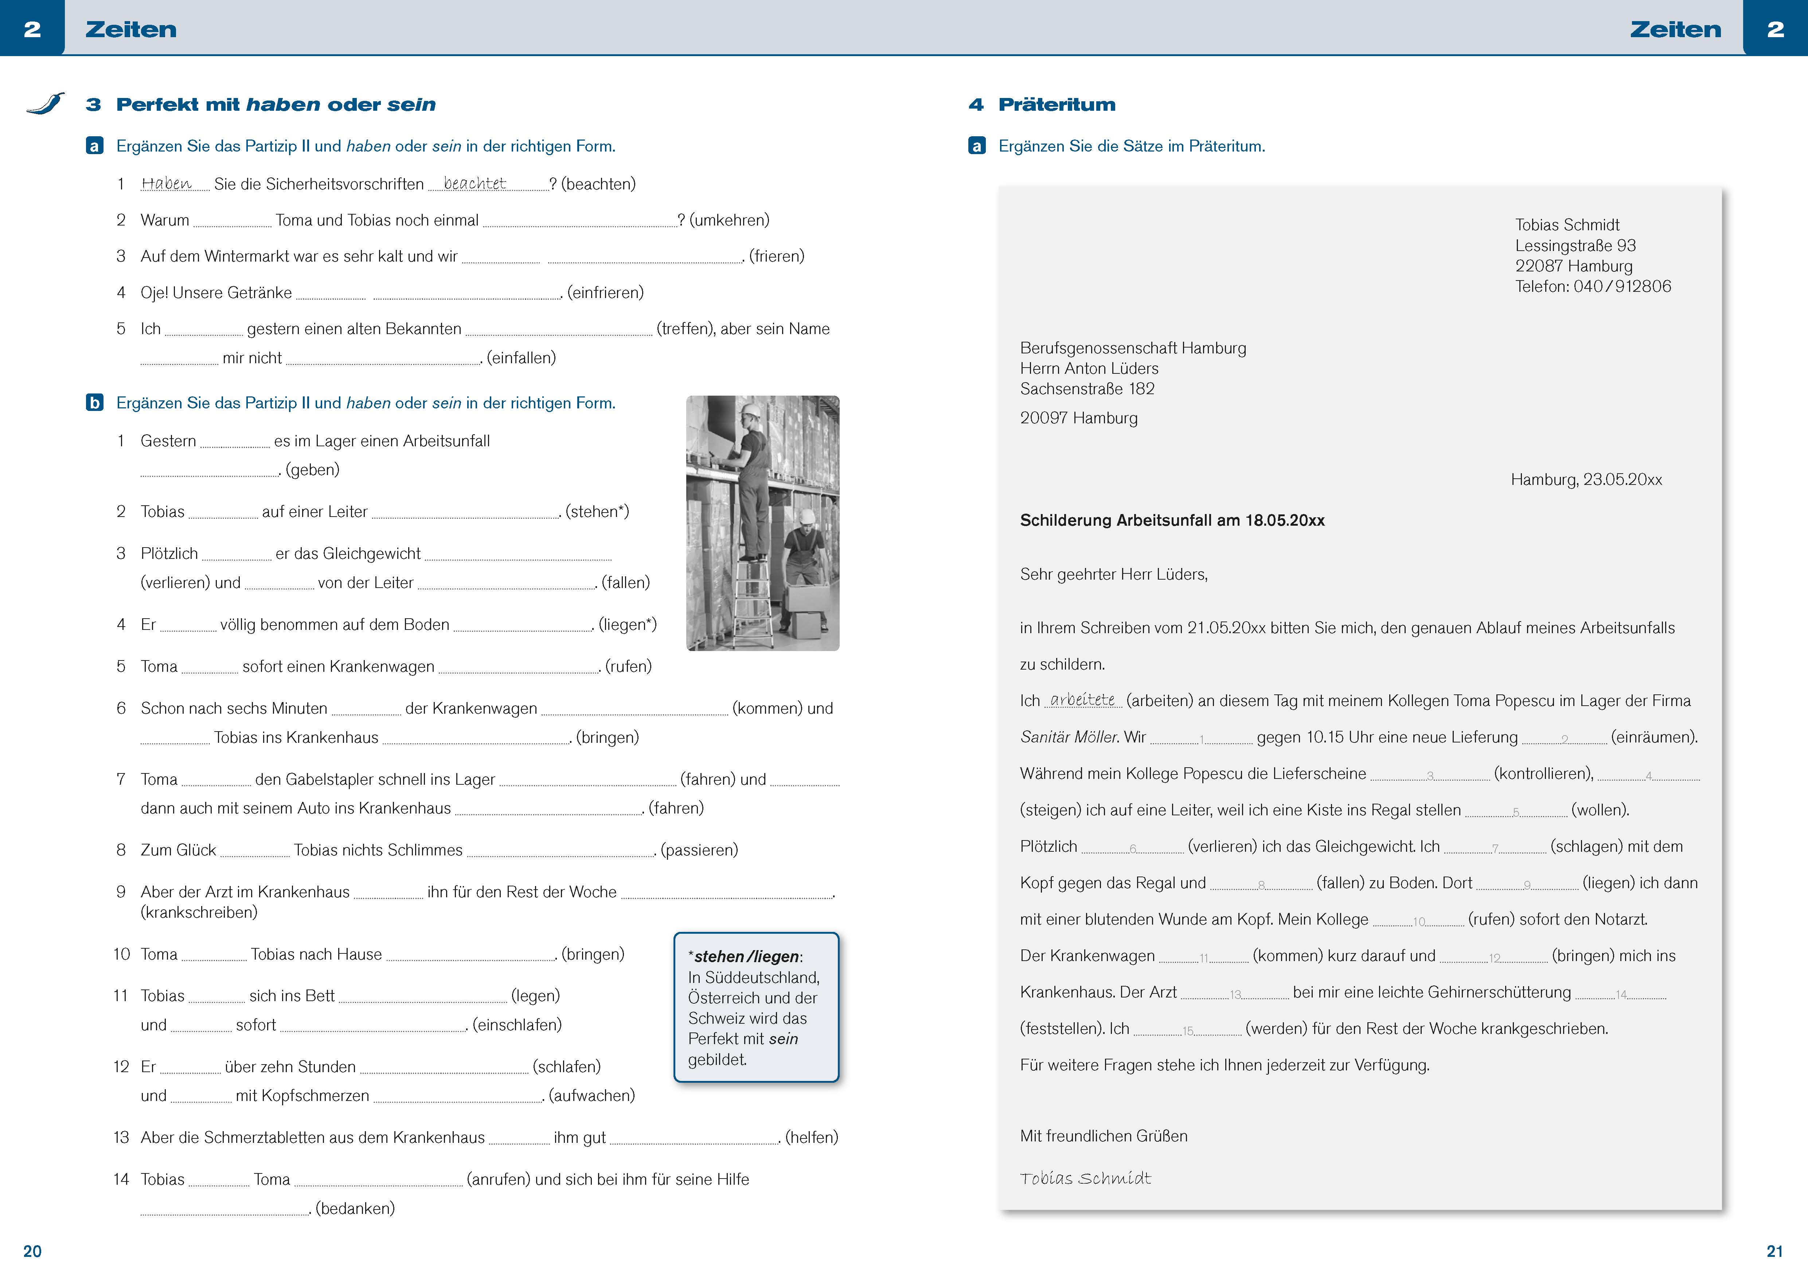Click the blank before '(bedanken)'
The width and height of the screenshot is (1808, 1278).
click(x=225, y=1210)
